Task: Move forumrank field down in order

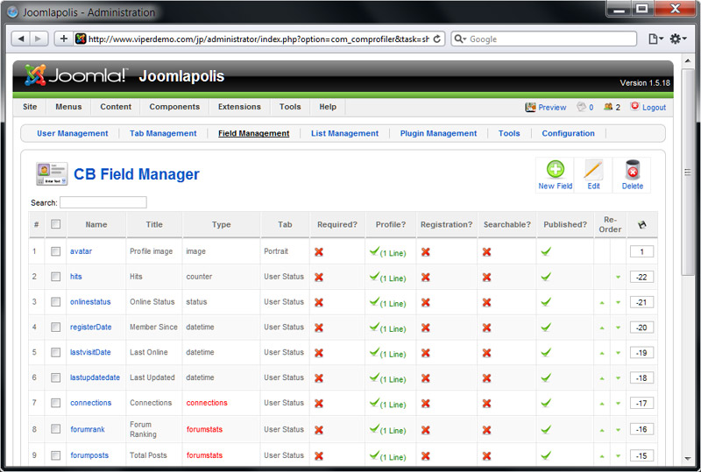Action: click(x=619, y=430)
